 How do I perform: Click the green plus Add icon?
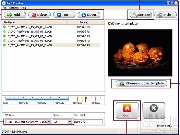click(10, 15)
